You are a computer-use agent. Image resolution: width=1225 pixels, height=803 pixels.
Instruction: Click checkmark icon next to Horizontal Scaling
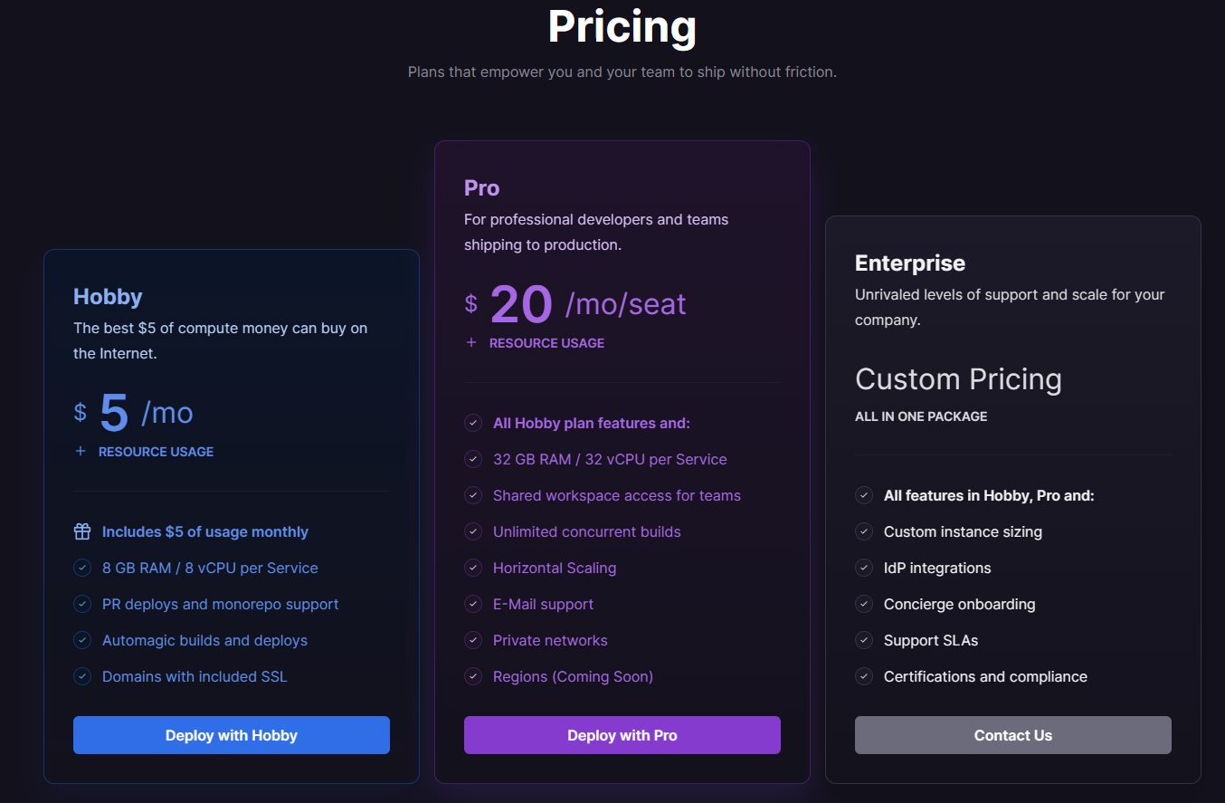click(473, 568)
